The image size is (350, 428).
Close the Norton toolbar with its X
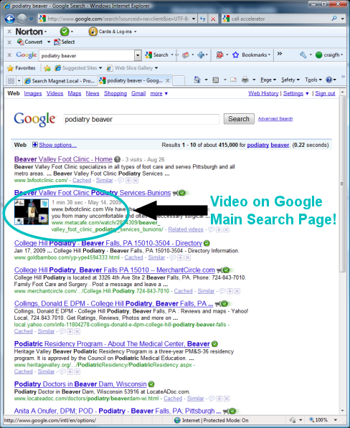click(x=9, y=32)
